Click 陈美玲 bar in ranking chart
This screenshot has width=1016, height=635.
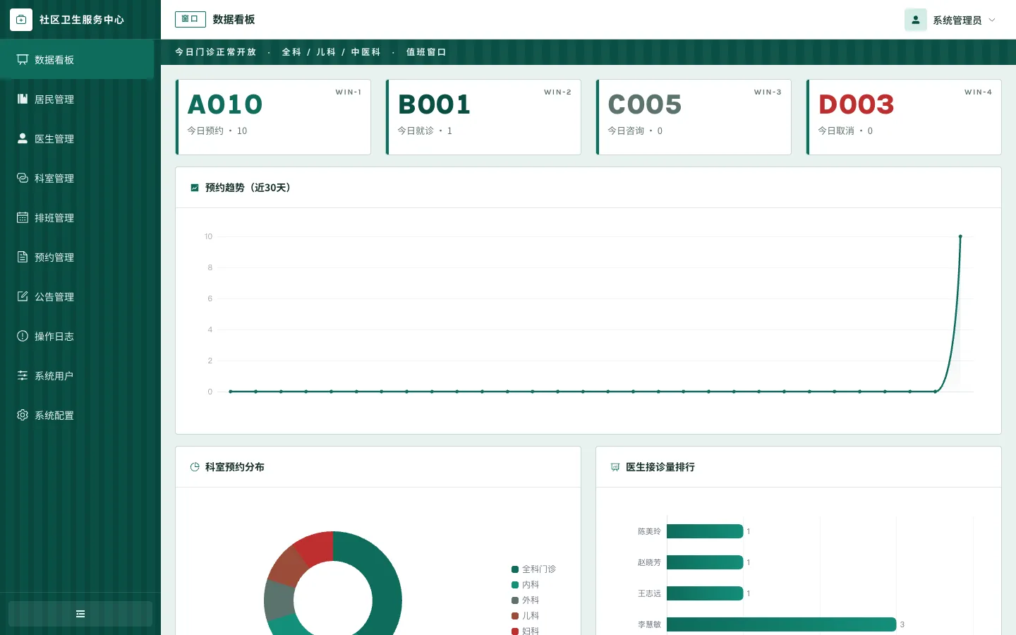tap(705, 531)
